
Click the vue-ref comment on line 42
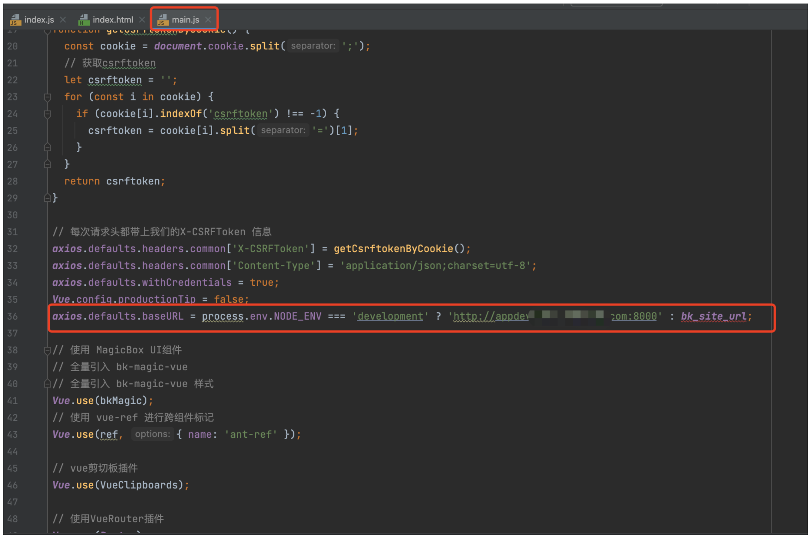click(133, 418)
